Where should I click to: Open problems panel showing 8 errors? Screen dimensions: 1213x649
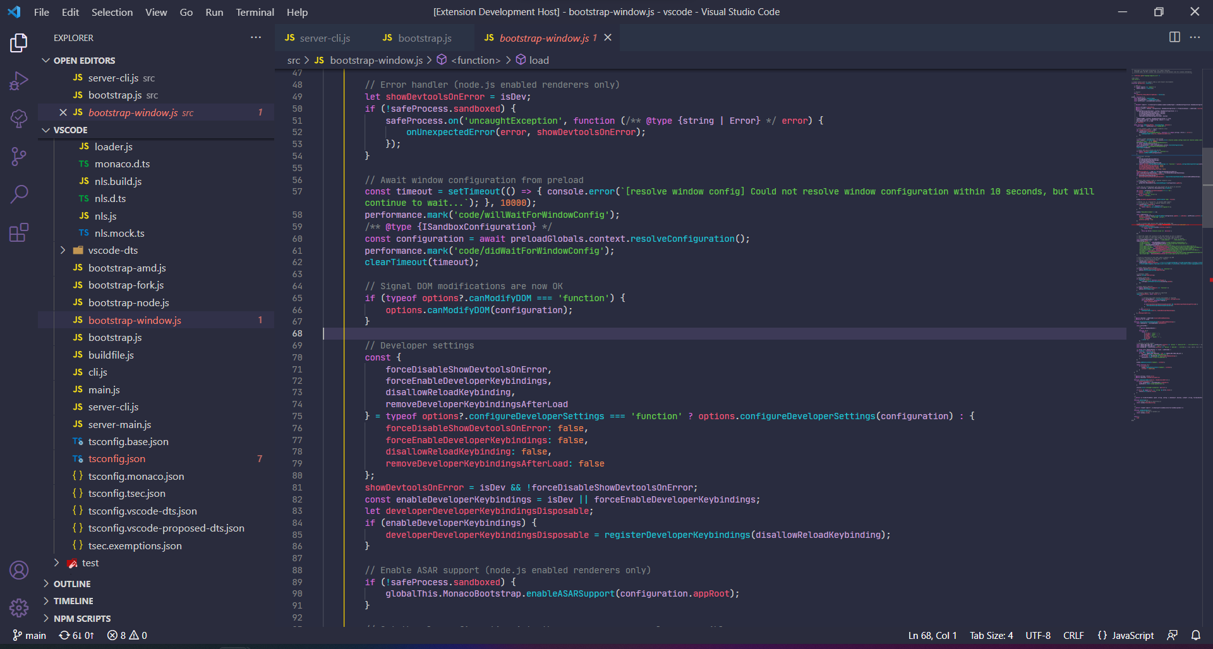pos(127,635)
